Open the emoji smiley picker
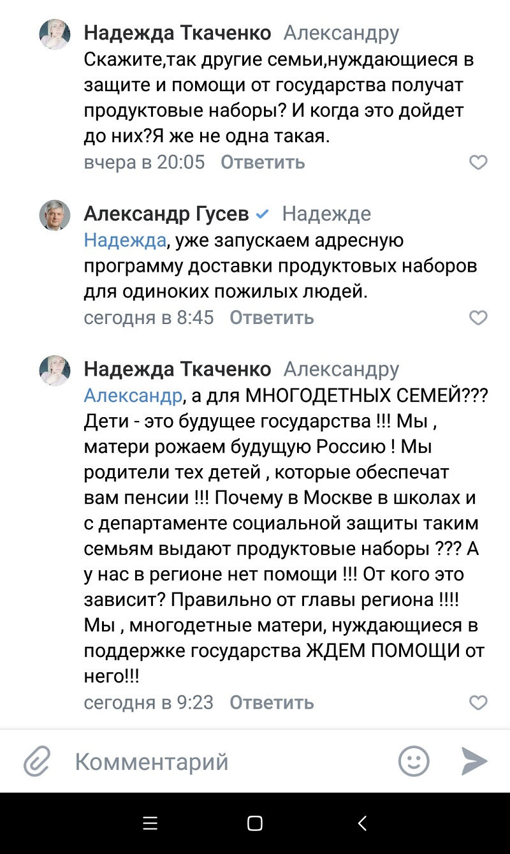The height and width of the screenshot is (854, 510). point(414,761)
